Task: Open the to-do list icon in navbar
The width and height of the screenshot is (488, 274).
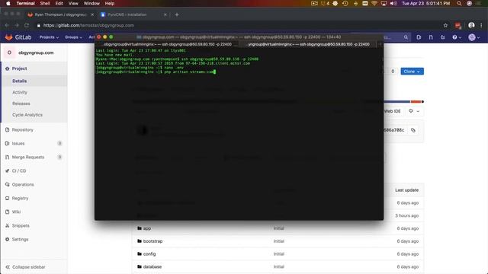Action: pyautogui.click(x=442, y=37)
